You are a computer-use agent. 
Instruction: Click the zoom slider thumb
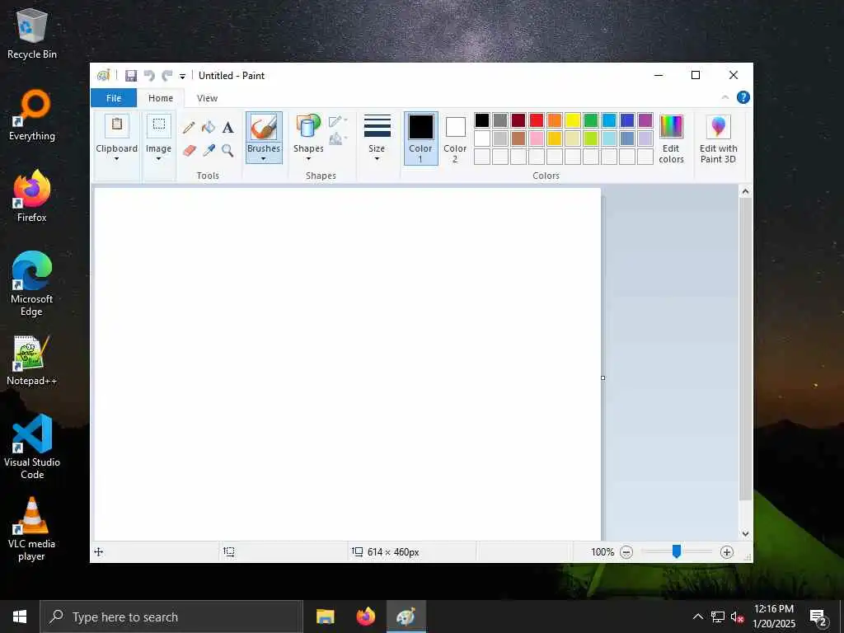pyautogui.click(x=677, y=551)
